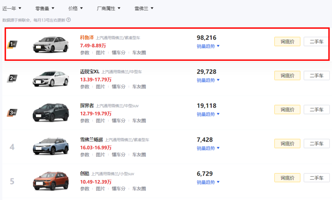Open 懂车分 link under 探界者
This screenshot has width=332, height=200.
[118, 121]
